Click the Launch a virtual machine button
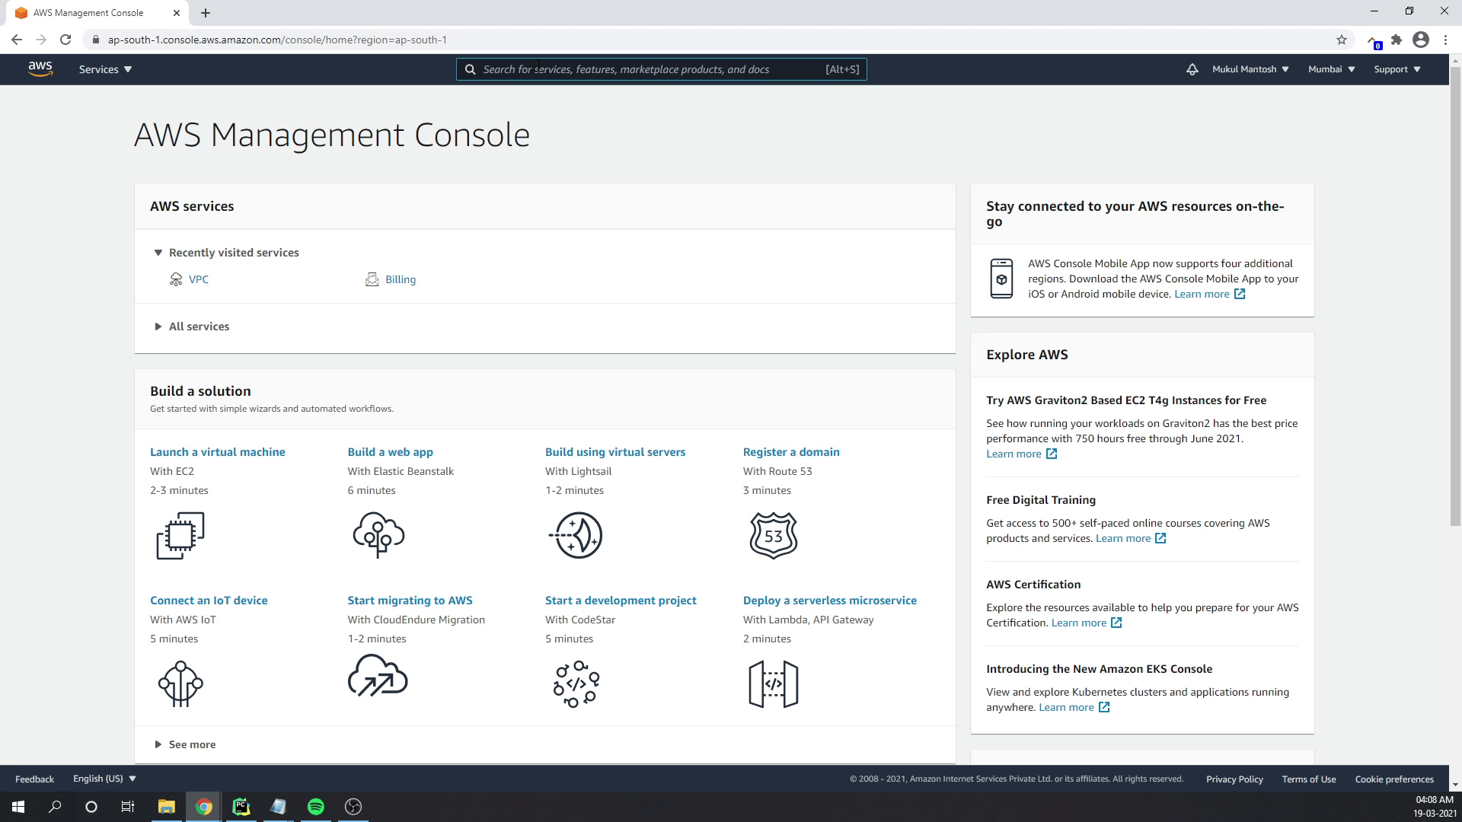The height and width of the screenshot is (822, 1462). point(218,451)
